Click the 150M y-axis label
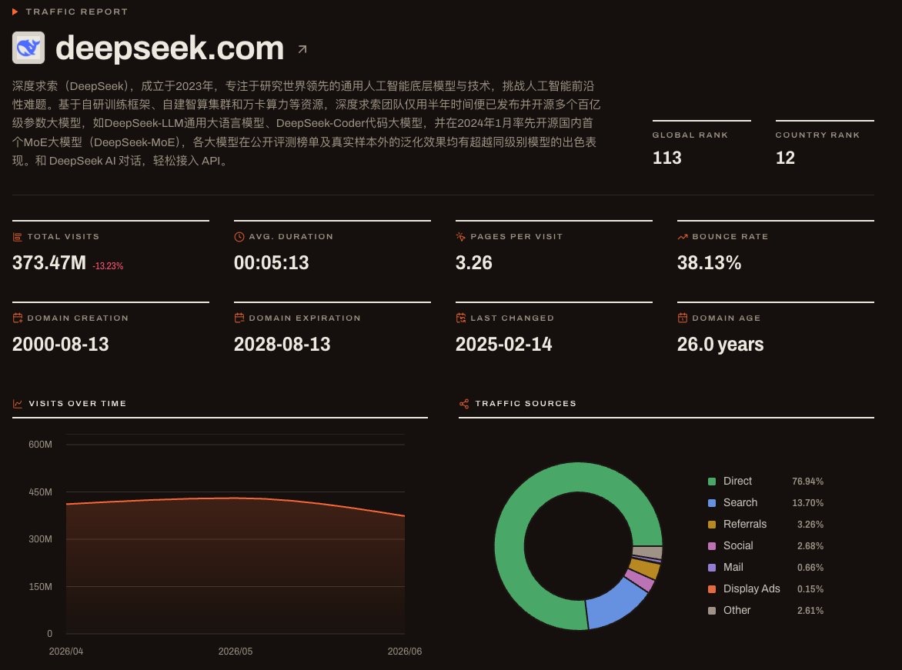Image resolution: width=902 pixels, height=670 pixels. 40,587
